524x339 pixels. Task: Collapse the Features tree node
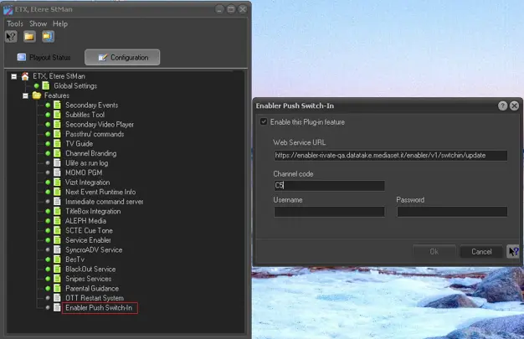25,95
